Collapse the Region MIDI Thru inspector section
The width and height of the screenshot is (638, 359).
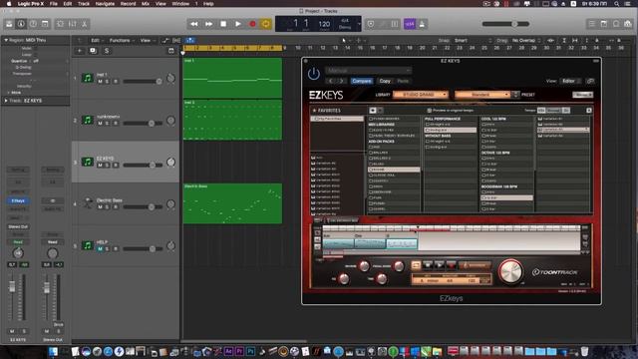click(6, 40)
